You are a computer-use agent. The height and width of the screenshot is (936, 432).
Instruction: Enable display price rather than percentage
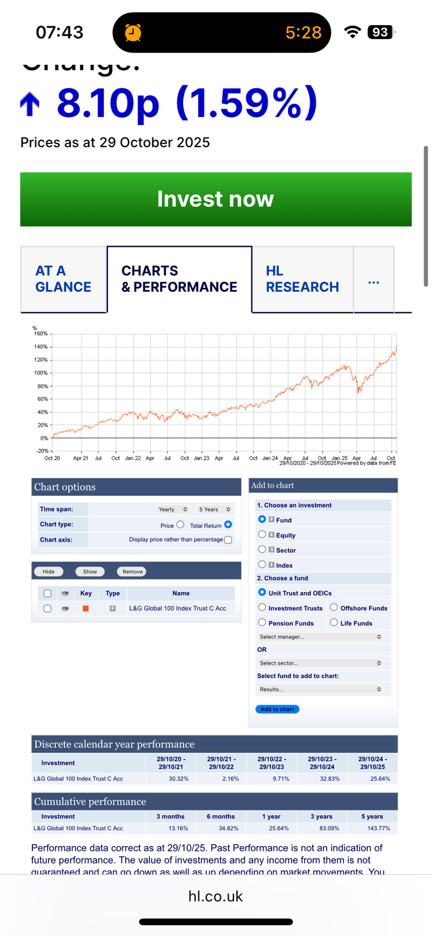(228, 540)
